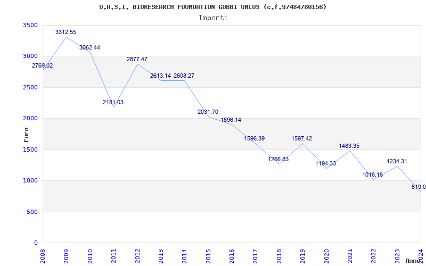Click the y-axis value 500
The height and width of the screenshot is (266, 426).
tap(32, 212)
